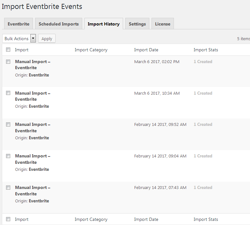250x225 pixels.
Task: Open Manual Import dated February 14 09:52 AM
Action: [33, 127]
